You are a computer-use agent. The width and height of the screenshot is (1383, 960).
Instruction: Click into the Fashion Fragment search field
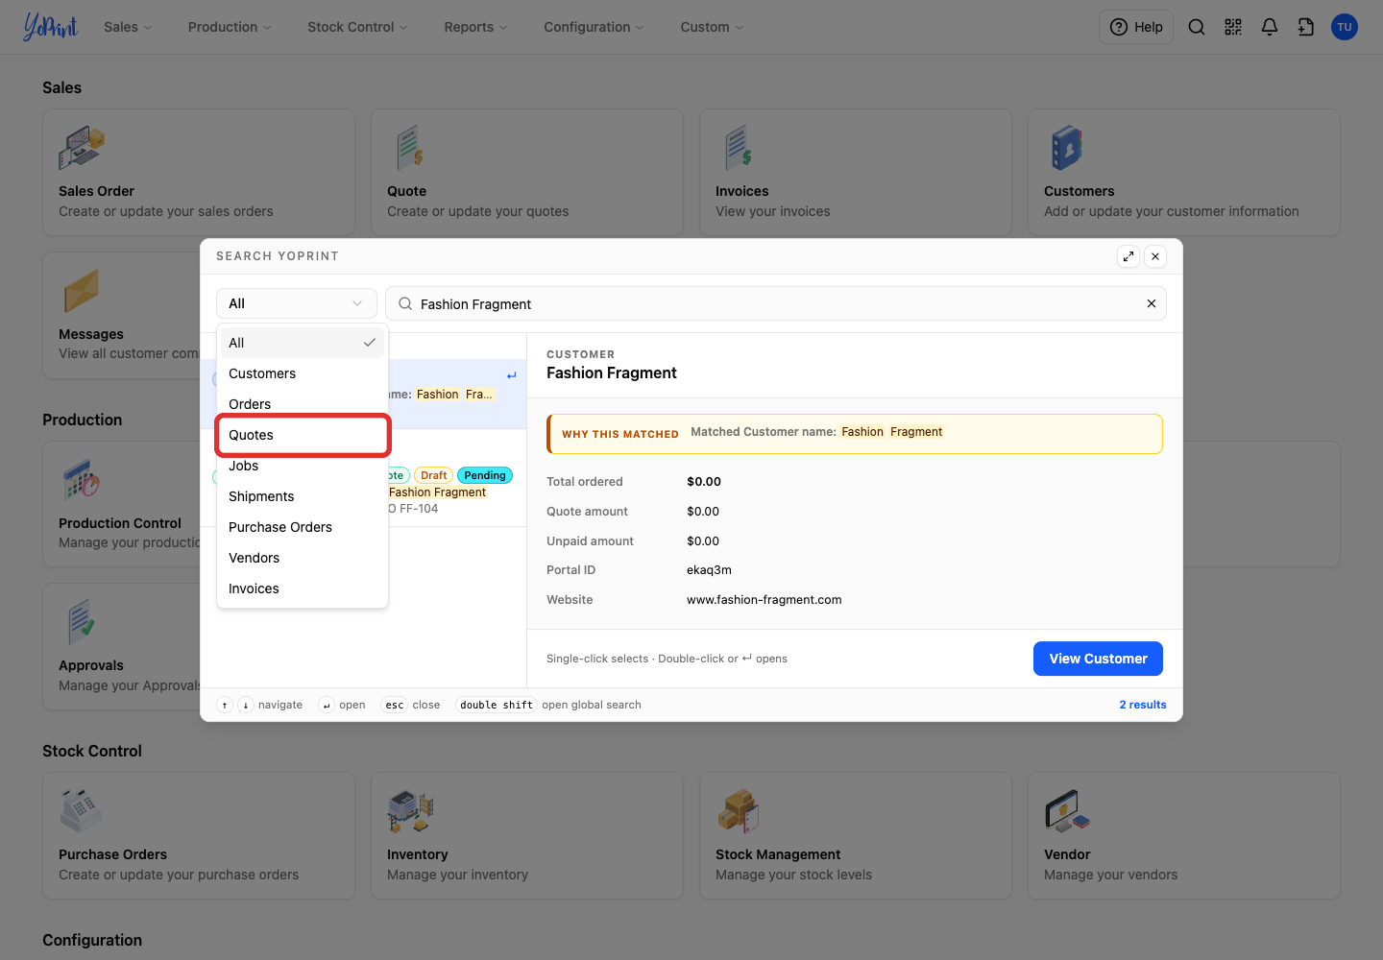tap(776, 303)
